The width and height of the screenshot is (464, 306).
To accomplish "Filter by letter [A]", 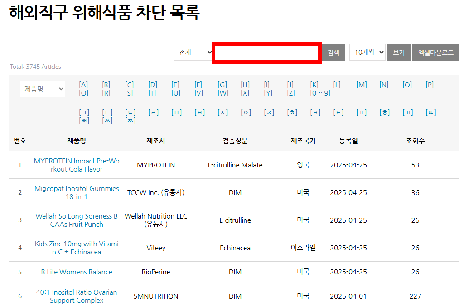I will click(83, 85).
